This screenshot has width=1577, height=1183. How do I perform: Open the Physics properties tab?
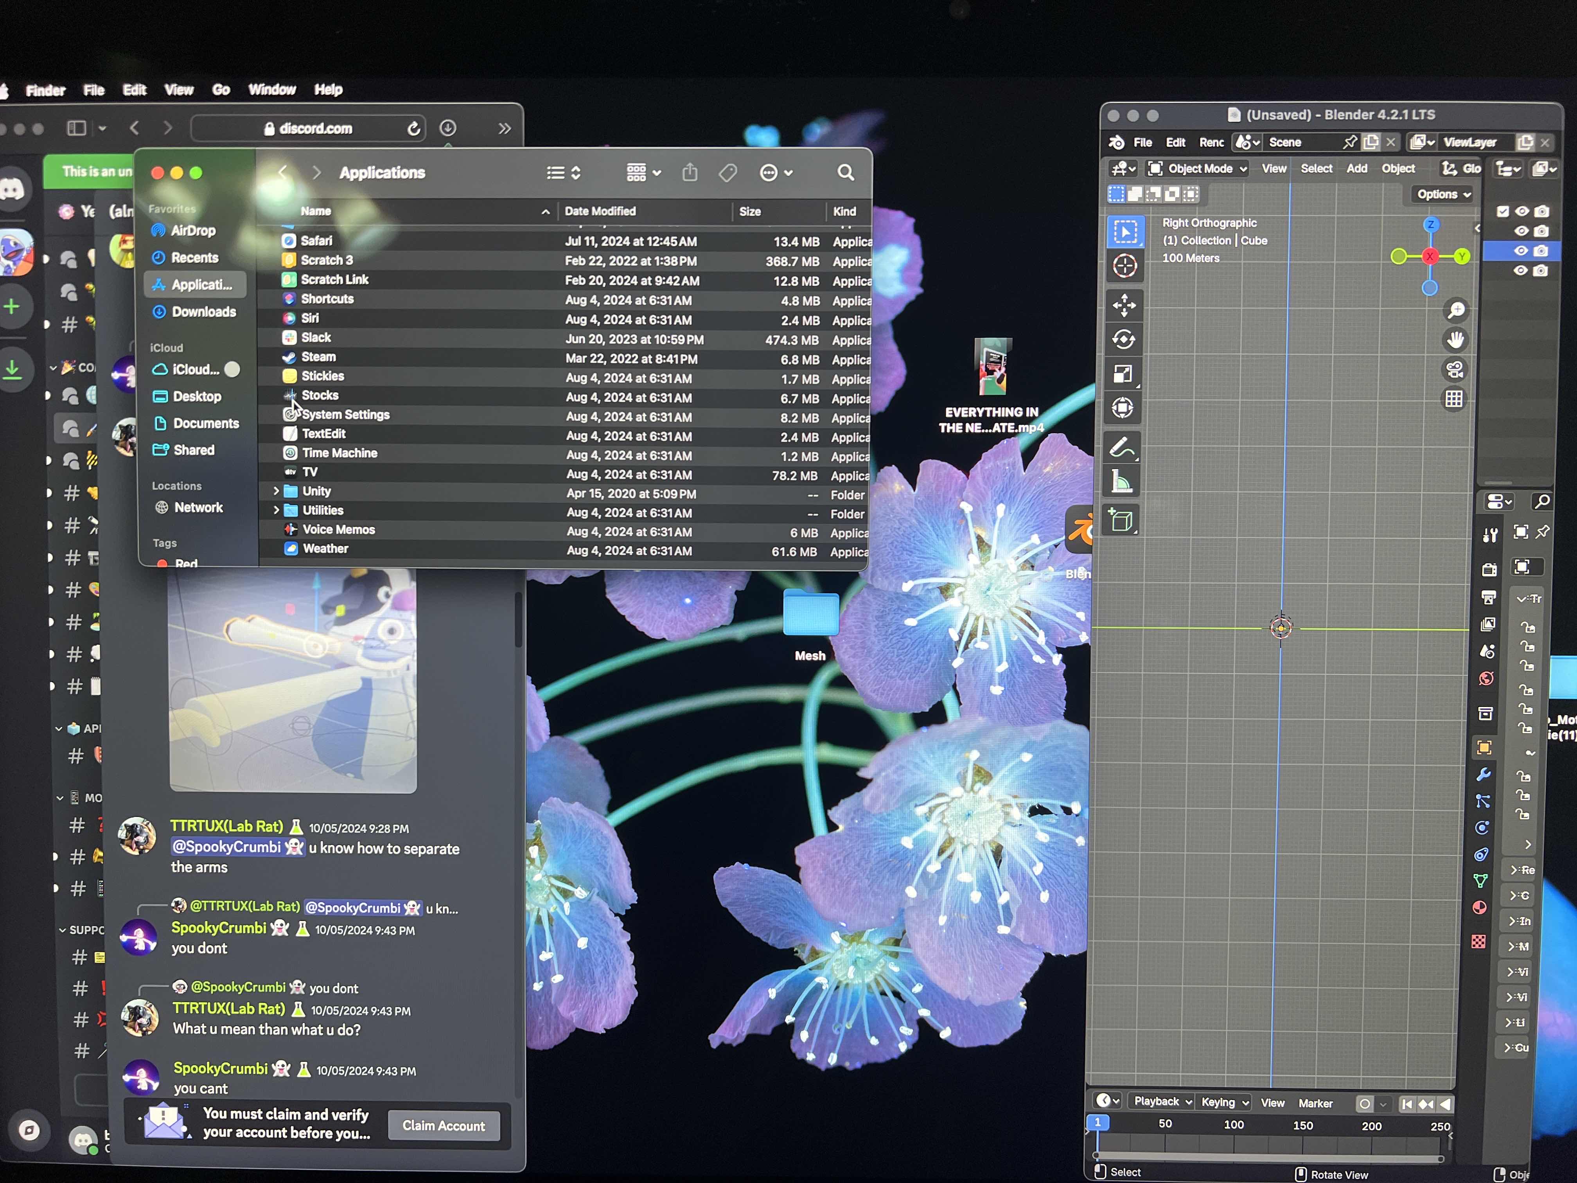(1482, 828)
